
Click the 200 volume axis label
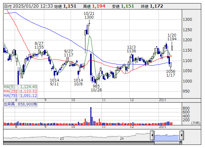click(186, 120)
